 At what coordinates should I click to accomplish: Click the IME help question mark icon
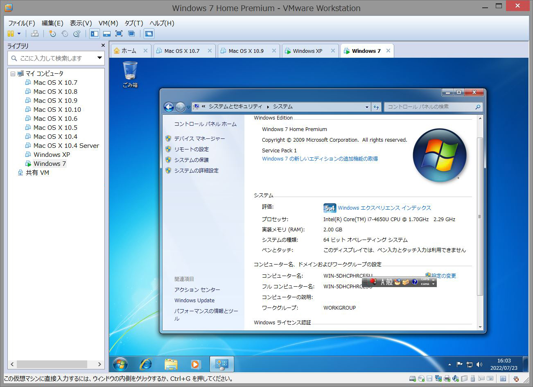point(414,282)
